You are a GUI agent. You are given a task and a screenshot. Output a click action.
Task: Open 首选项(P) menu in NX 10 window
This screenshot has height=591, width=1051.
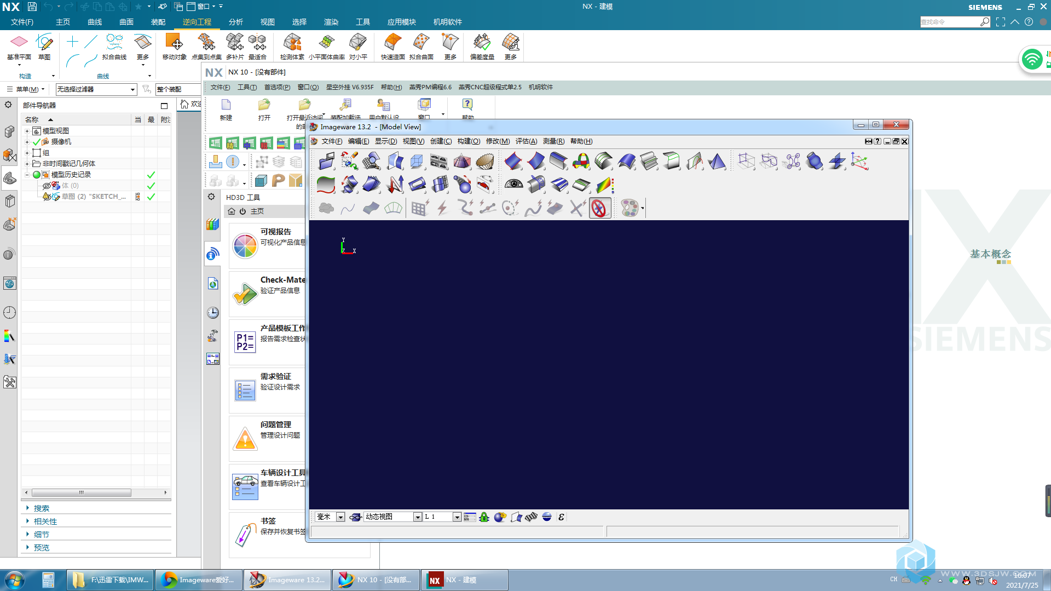tap(277, 87)
